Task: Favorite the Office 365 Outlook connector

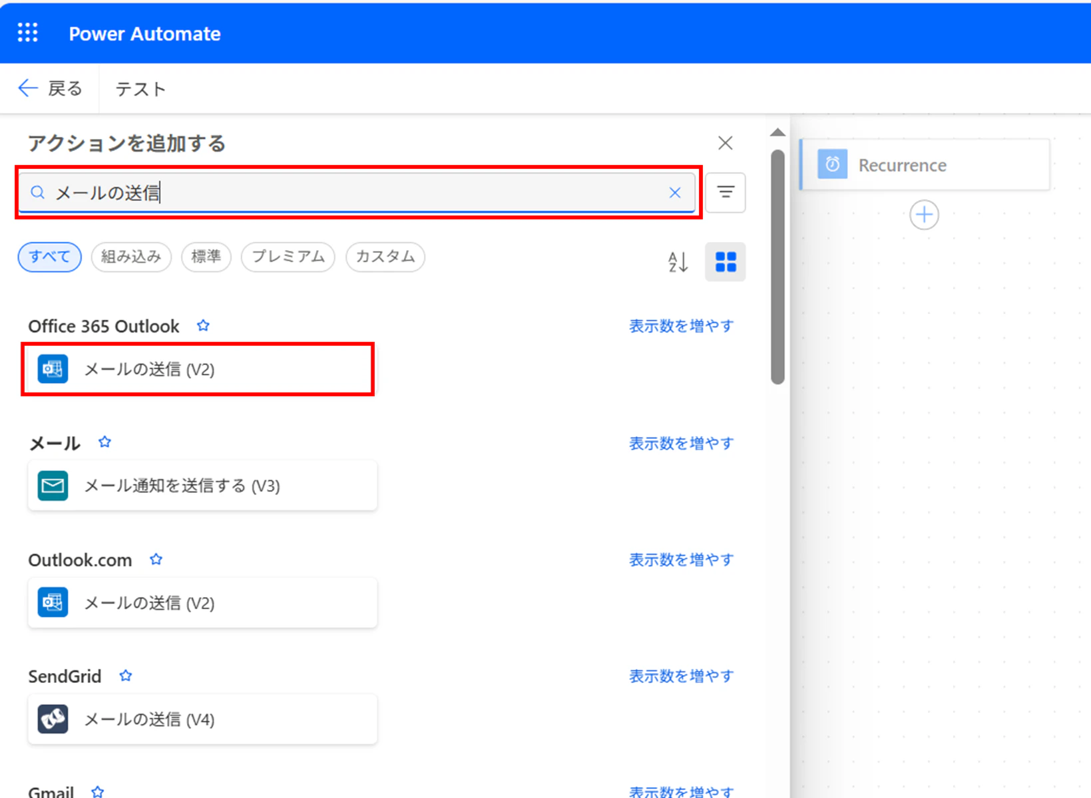Action: coord(203,326)
